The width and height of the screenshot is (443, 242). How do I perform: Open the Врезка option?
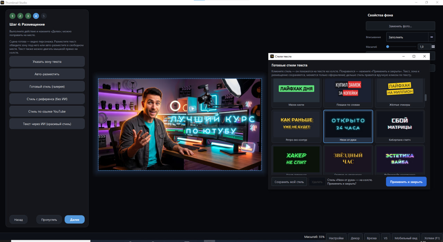click(372, 238)
